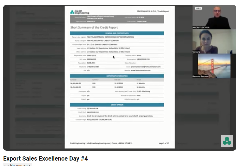239x166 pixels.
Task: Click the '160,000.00 EUR' credit limit value
Action: (x=93, y=112)
